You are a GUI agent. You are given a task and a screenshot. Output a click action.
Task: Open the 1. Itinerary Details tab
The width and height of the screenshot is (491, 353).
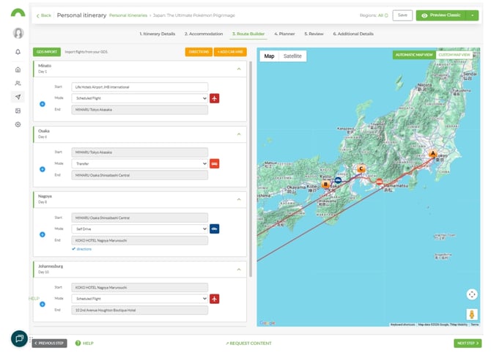(x=158, y=34)
